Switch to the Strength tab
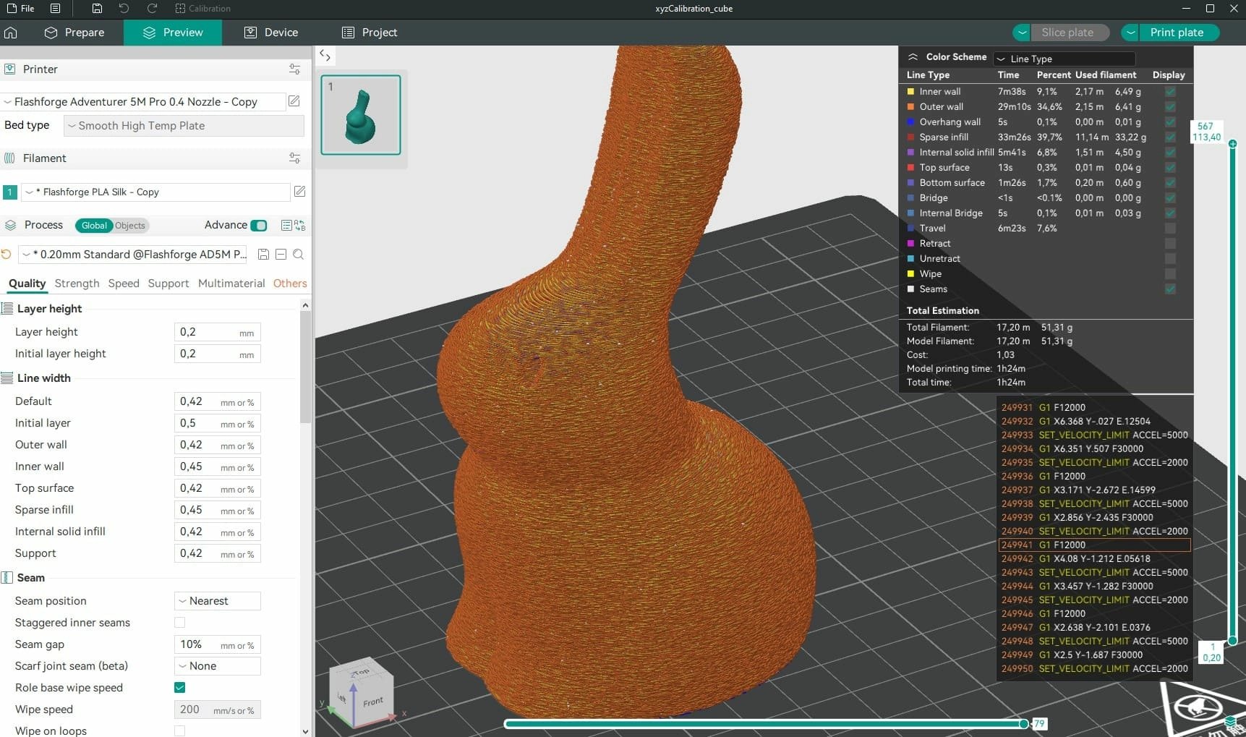Viewport: 1246px width, 737px height. click(77, 284)
